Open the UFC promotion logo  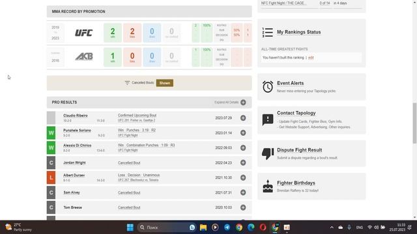84,33
